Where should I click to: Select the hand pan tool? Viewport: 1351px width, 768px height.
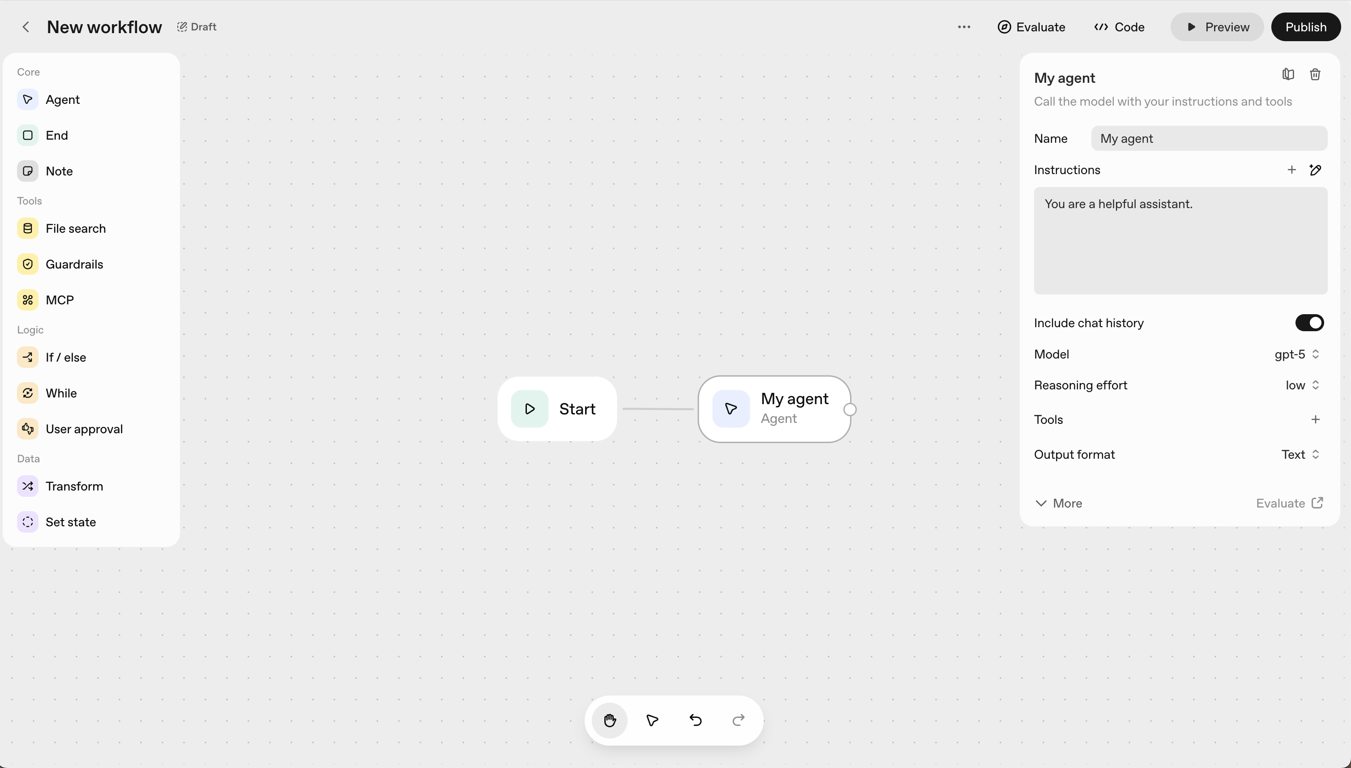pyautogui.click(x=610, y=720)
